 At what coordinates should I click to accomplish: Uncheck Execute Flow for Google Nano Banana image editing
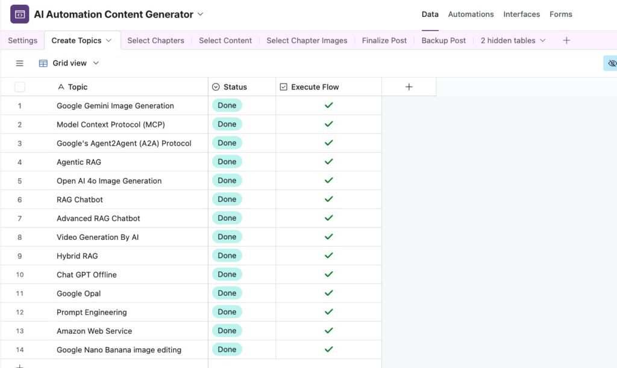click(328, 349)
